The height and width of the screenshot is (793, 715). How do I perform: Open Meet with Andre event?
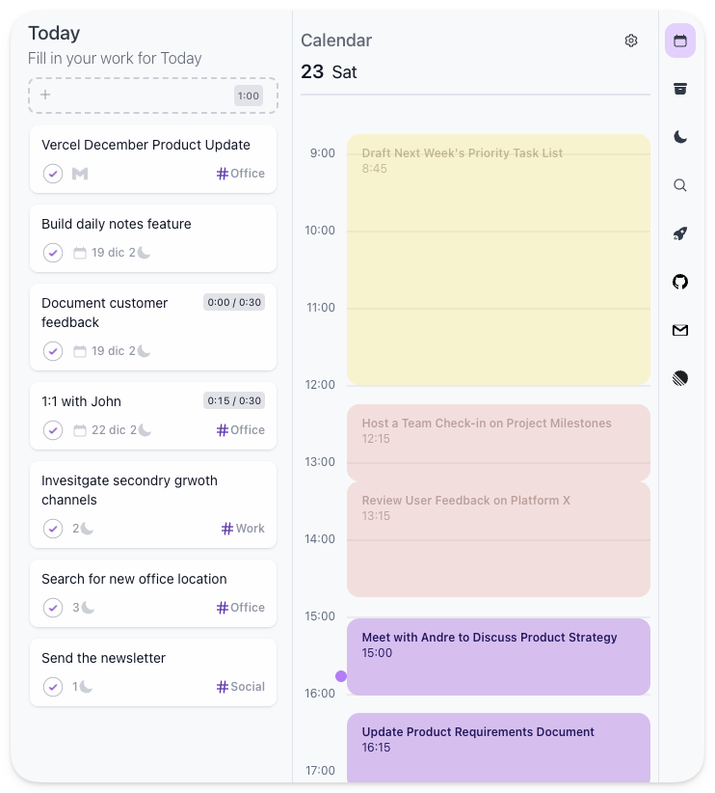498,656
